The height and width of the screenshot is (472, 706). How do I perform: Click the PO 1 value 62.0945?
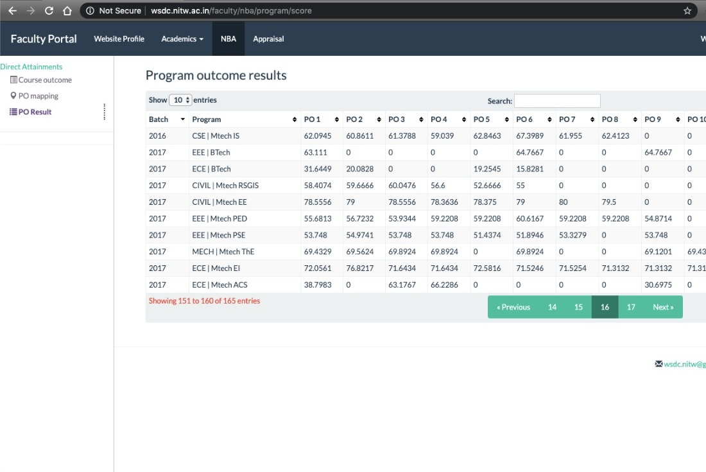click(318, 135)
